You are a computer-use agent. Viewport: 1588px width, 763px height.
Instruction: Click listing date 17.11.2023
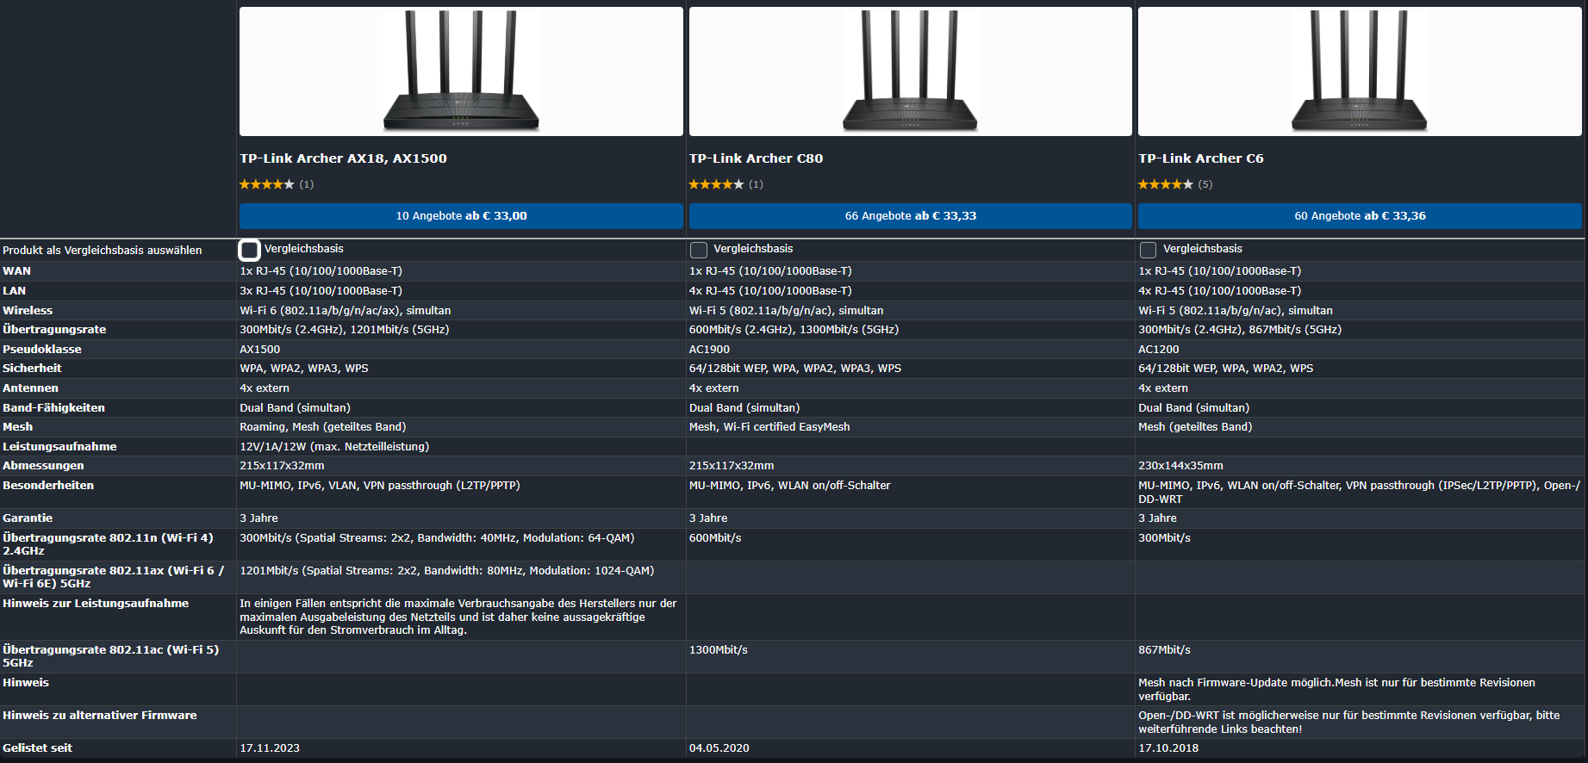(x=270, y=748)
